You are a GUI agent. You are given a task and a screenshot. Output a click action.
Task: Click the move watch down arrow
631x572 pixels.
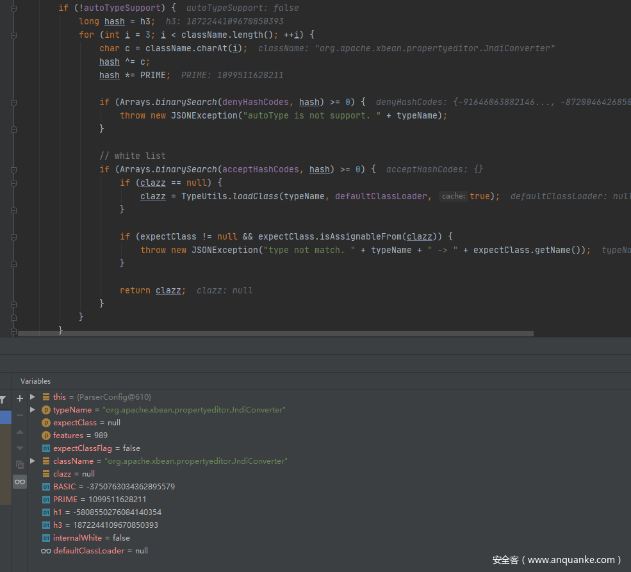(19, 448)
